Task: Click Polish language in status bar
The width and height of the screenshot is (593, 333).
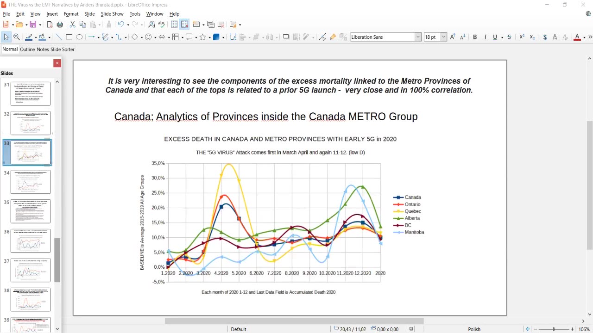Action: click(x=474, y=329)
